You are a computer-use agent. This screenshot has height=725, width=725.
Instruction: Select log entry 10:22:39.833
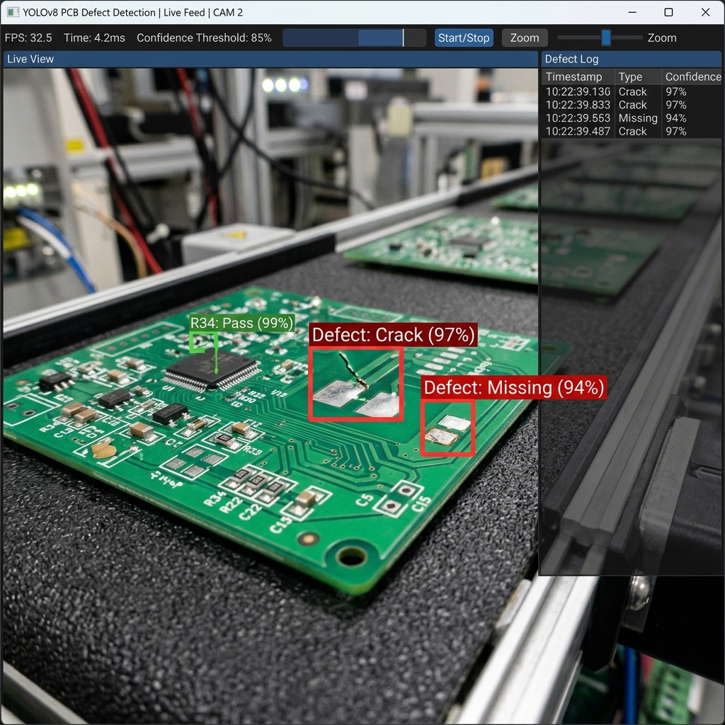click(x=631, y=105)
